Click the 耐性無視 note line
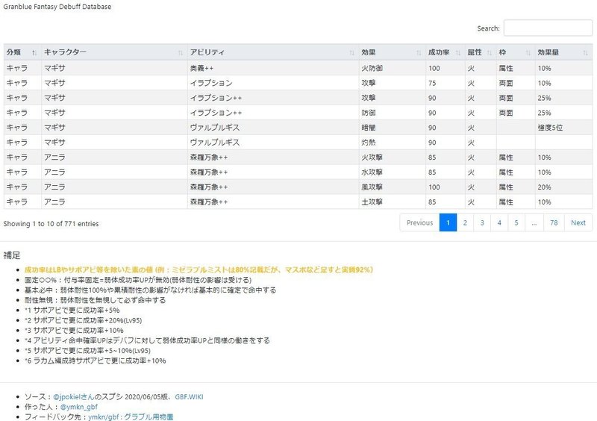This screenshot has width=597, height=421. click(96, 300)
